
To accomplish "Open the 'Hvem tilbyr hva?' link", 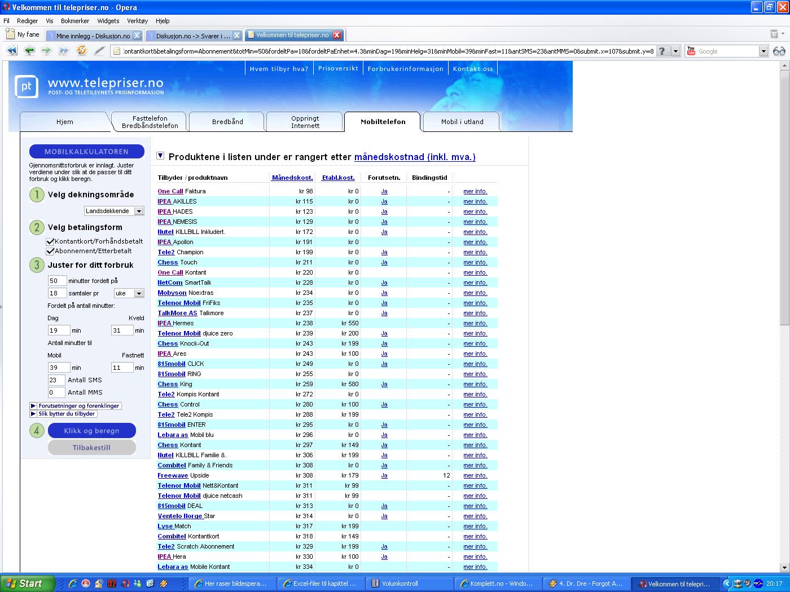I will tap(279, 69).
